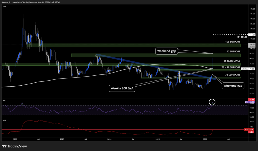Select the SMA:MA 79.88 price tag
The width and height of the screenshot is (258, 151).
click(245, 69)
